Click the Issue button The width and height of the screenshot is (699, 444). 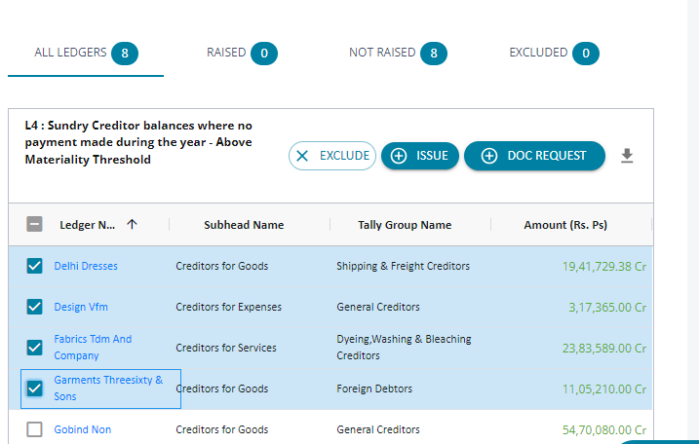tap(419, 156)
